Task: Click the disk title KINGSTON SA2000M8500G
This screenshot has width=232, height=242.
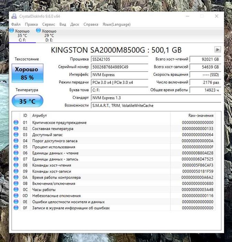Action: pyautogui.click(x=116, y=50)
